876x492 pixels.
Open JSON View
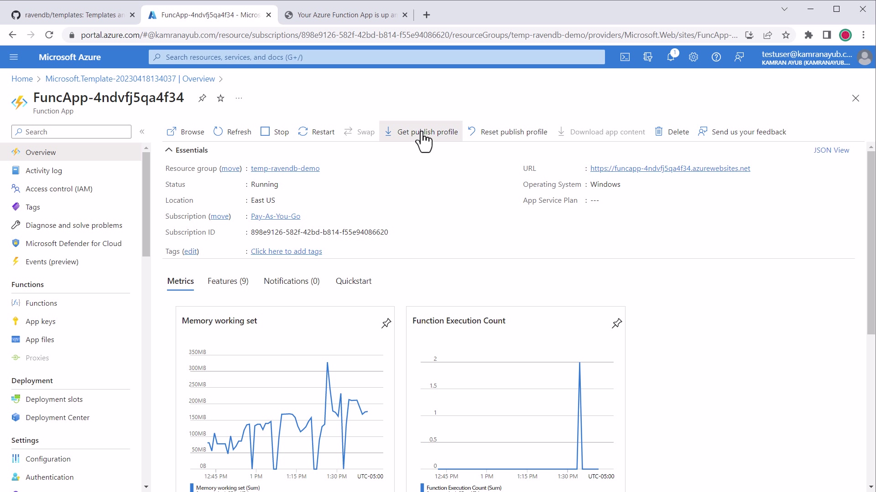[x=831, y=150]
